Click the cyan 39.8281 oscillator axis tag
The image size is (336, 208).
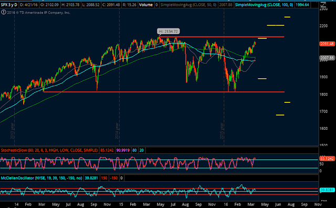click(327, 190)
